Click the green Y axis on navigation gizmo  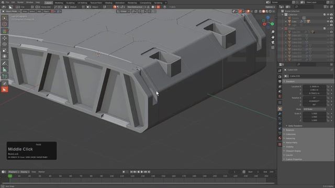[272, 24]
